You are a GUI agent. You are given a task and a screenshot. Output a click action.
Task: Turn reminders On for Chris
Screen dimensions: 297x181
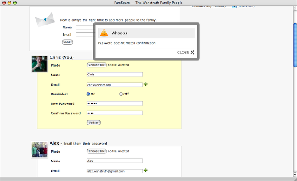point(88,94)
